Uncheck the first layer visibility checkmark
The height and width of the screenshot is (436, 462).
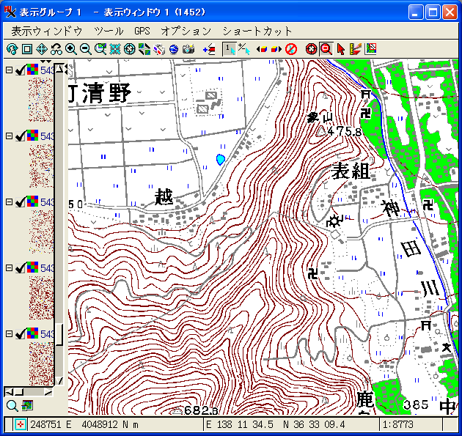click(x=21, y=70)
